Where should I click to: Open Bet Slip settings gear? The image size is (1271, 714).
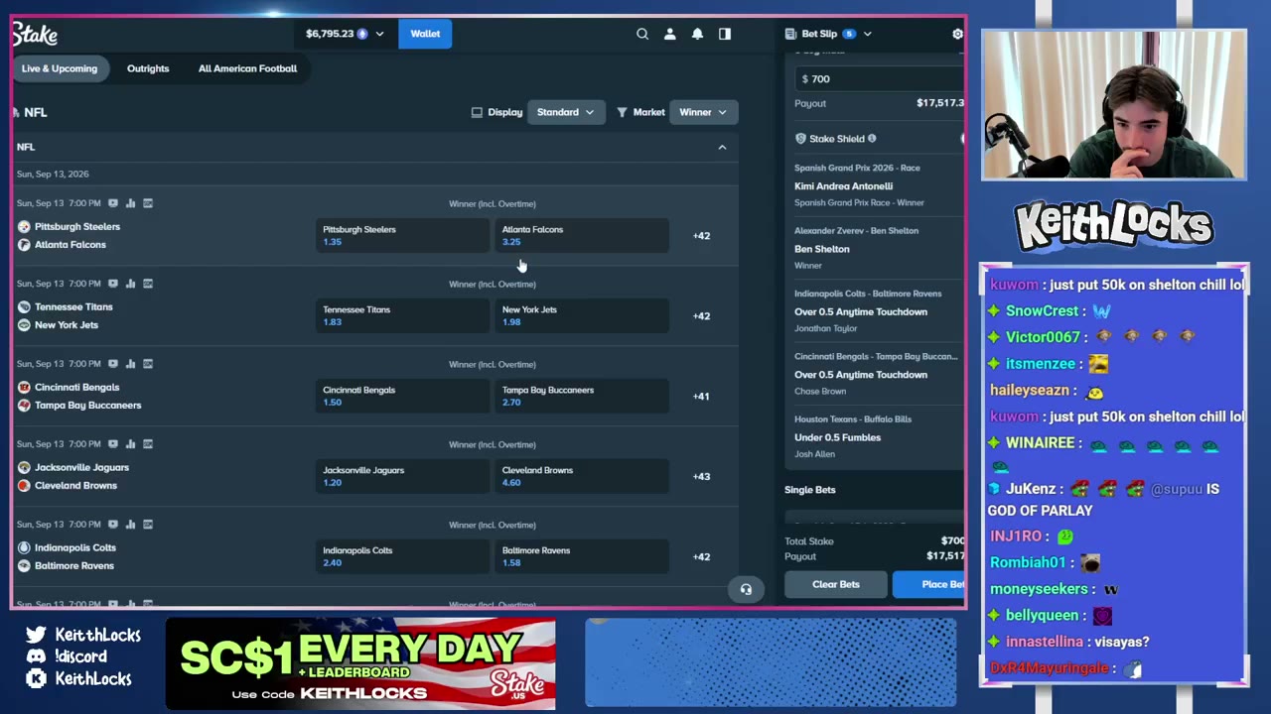click(x=957, y=34)
